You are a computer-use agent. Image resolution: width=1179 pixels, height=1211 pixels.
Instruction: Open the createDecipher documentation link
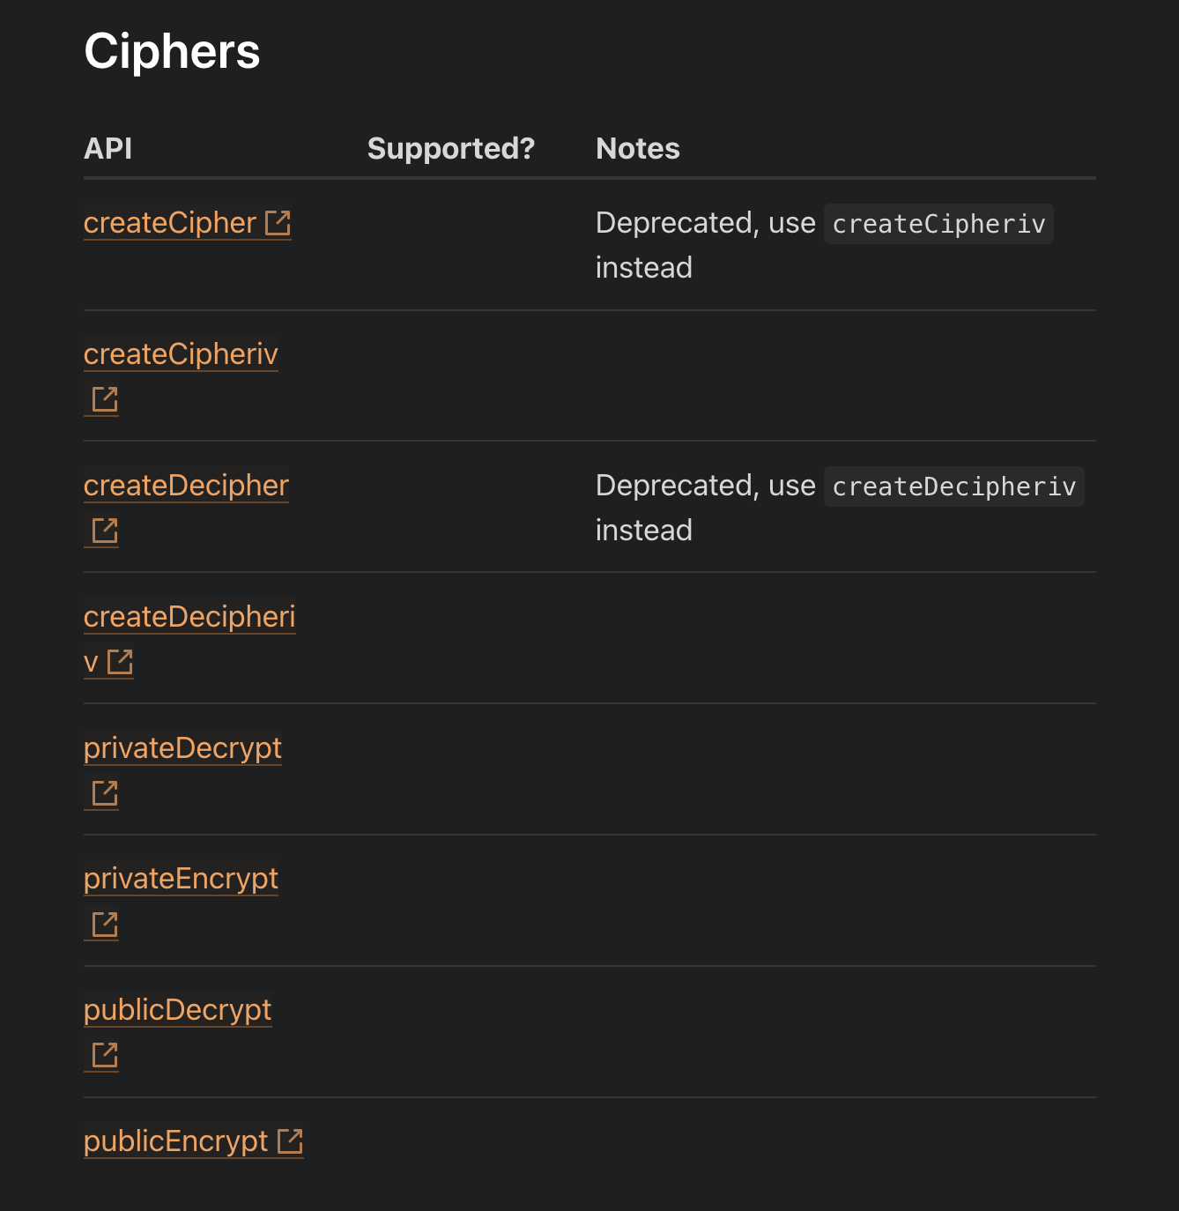tap(186, 486)
